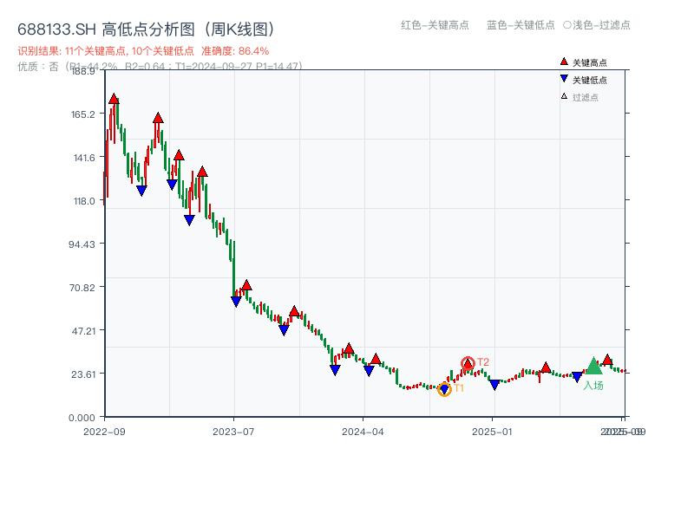Select the green 入场 entry triangle marker
Image resolution: width=694 pixels, height=520 pixels.
[x=594, y=367]
